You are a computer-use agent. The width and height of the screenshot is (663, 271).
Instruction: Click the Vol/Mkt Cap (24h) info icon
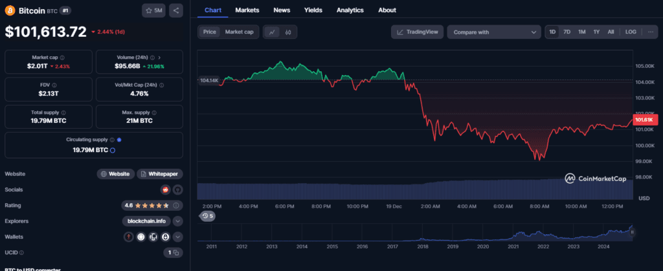click(x=162, y=85)
